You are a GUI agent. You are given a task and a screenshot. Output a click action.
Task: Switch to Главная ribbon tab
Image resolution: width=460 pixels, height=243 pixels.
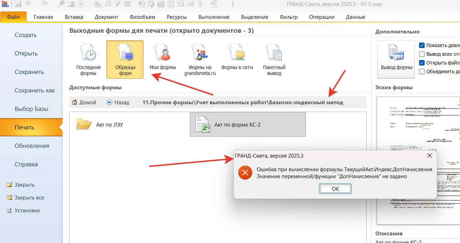(43, 17)
